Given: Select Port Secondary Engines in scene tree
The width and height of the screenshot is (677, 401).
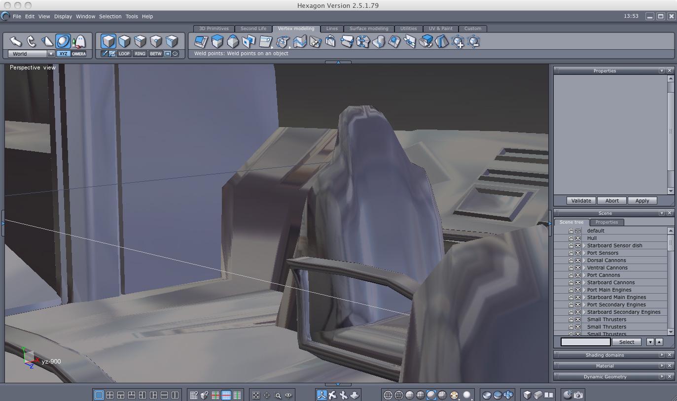Looking at the screenshot, I should (616, 304).
